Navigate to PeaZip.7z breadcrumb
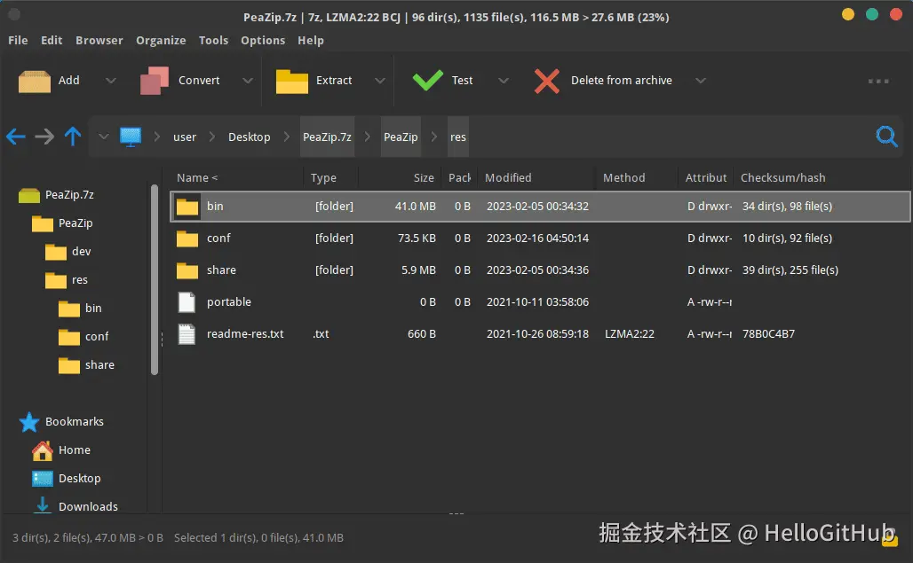Screen dimensions: 913x563 tap(327, 137)
